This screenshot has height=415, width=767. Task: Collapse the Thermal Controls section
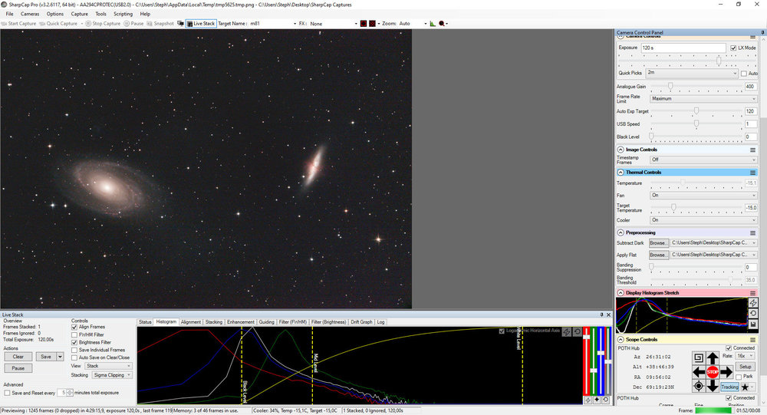pyautogui.click(x=621, y=173)
